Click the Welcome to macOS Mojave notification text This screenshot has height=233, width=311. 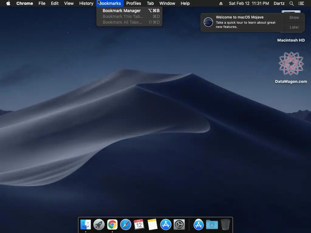[240, 17]
